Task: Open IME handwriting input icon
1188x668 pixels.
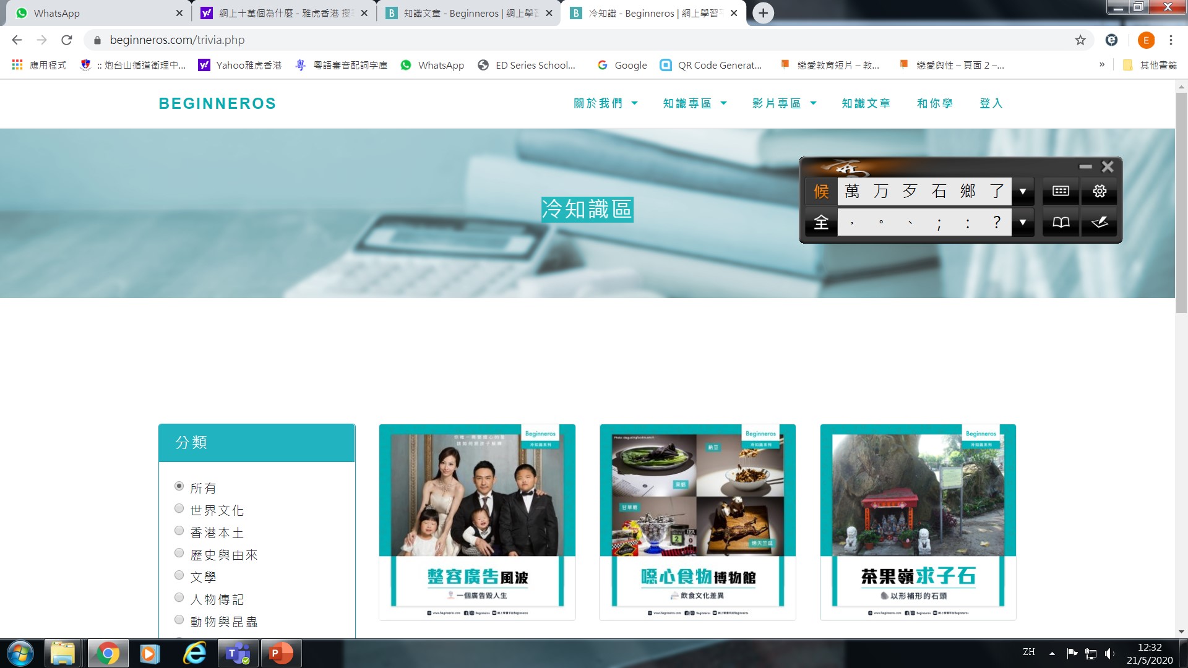Action: tap(1100, 223)
